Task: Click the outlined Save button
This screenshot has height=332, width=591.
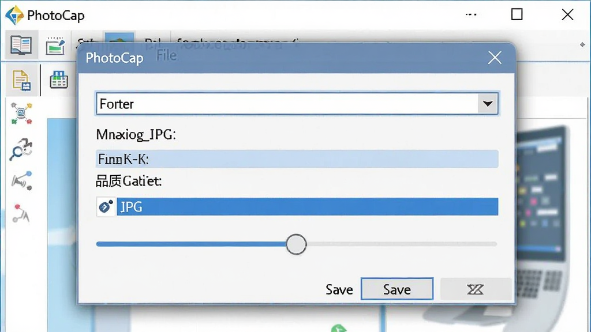Action: click(x=397, y=289)
